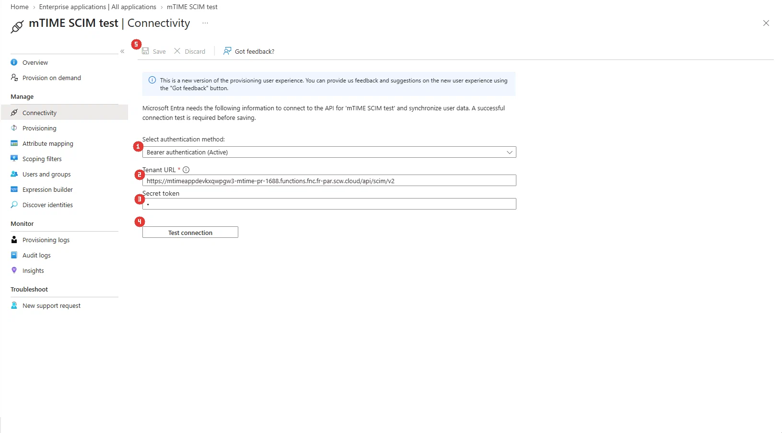Click the Provisioning logs icon
Screen dimensions: 782x433
pyautogui.click(x=14, y=240)
